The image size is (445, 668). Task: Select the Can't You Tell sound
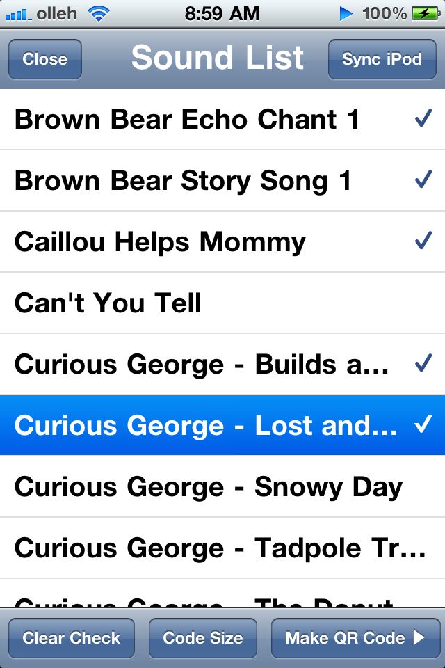(222, 303)
